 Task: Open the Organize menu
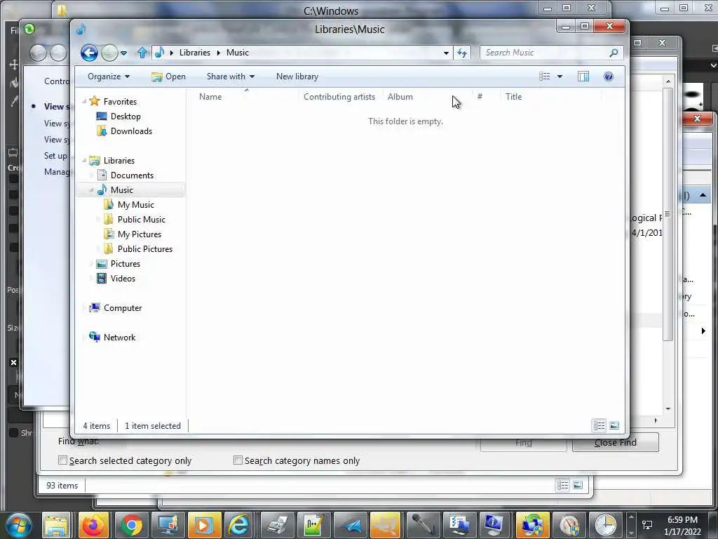(x=109, y=76)
